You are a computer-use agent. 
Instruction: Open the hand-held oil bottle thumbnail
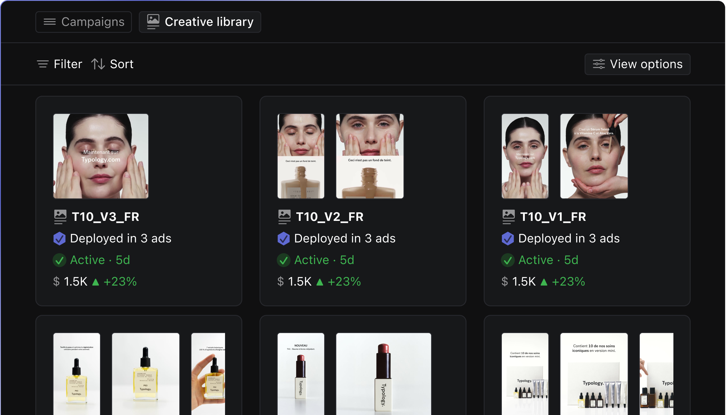tap(208, 374)
